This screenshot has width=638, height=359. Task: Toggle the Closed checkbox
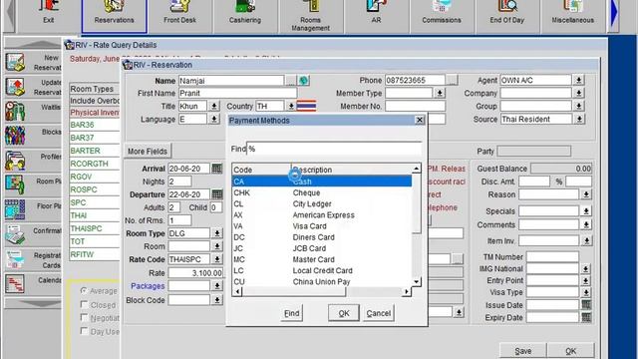(84, 304)
